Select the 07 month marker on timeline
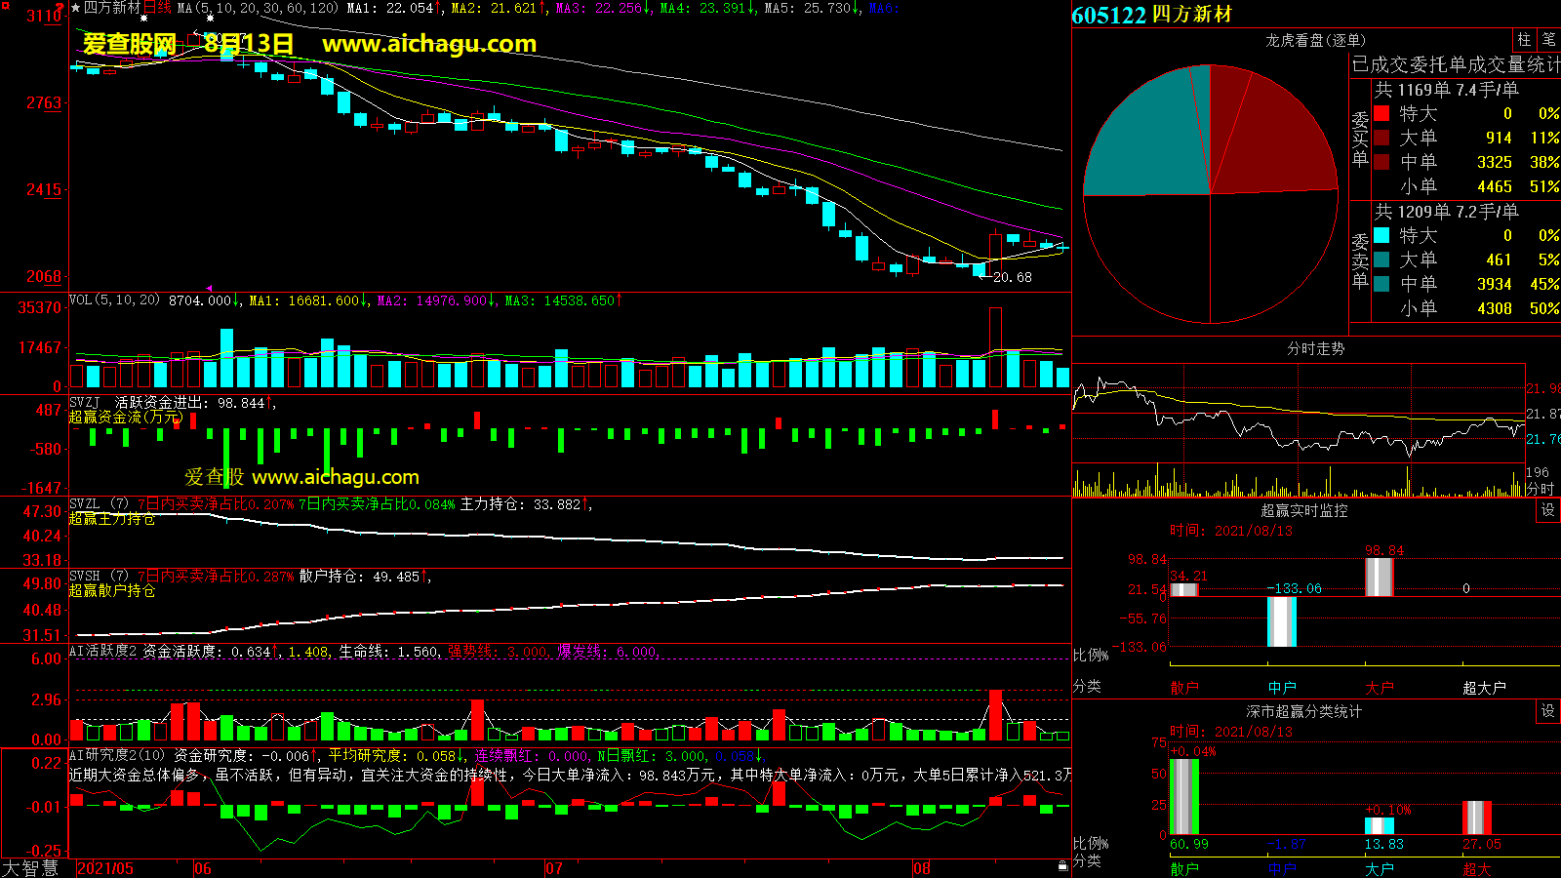1561x878 pixels. click(x=553, y=868)
